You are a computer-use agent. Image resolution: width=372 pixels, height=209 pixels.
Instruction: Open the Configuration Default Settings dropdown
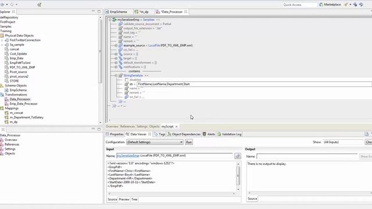155,142
